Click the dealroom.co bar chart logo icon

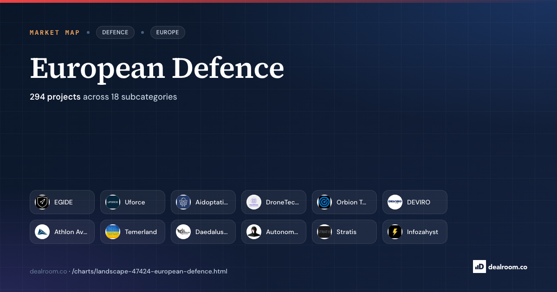click(479, 266)
